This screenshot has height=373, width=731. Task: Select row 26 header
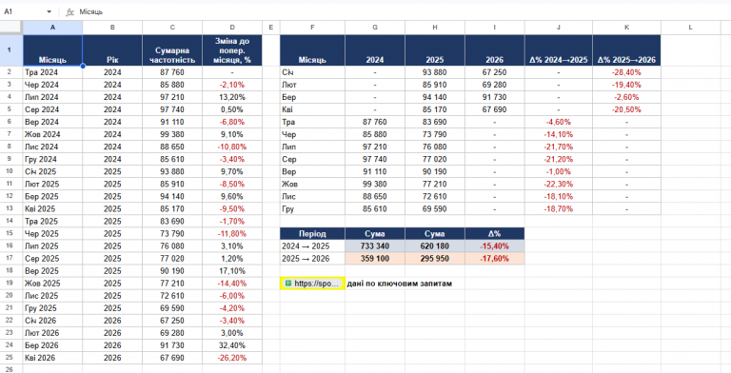[11, 369]
